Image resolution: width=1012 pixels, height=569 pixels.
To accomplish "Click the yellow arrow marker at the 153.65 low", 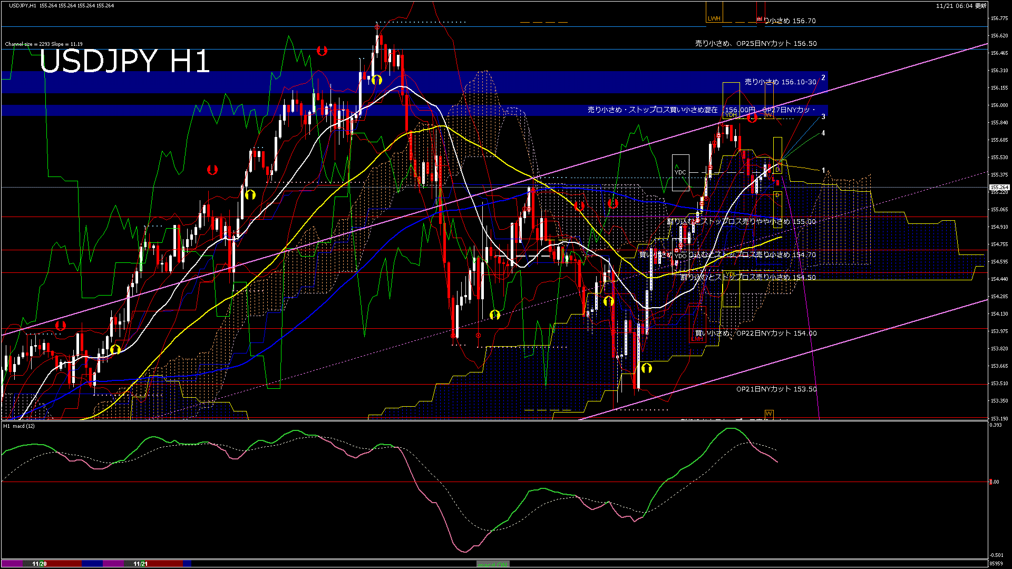I will [x=646, y=368].
